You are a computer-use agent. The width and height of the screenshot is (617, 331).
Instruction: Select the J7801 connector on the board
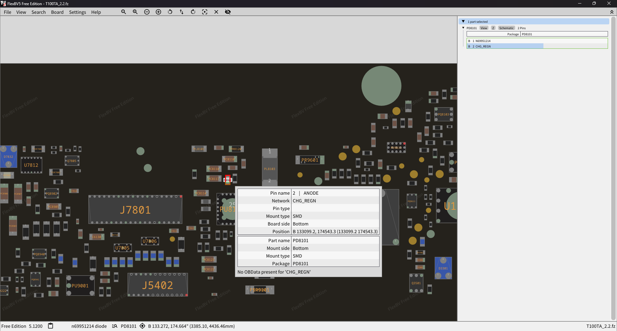coord(135,210)
